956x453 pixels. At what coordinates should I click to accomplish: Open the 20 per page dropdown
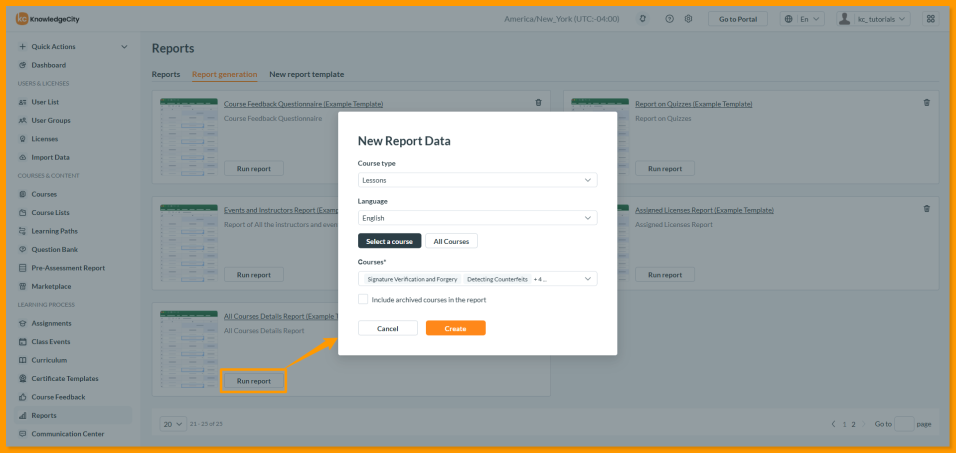[x=173, y=424]
